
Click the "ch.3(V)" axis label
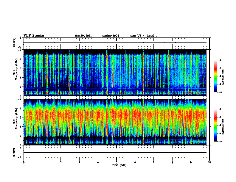14,153
